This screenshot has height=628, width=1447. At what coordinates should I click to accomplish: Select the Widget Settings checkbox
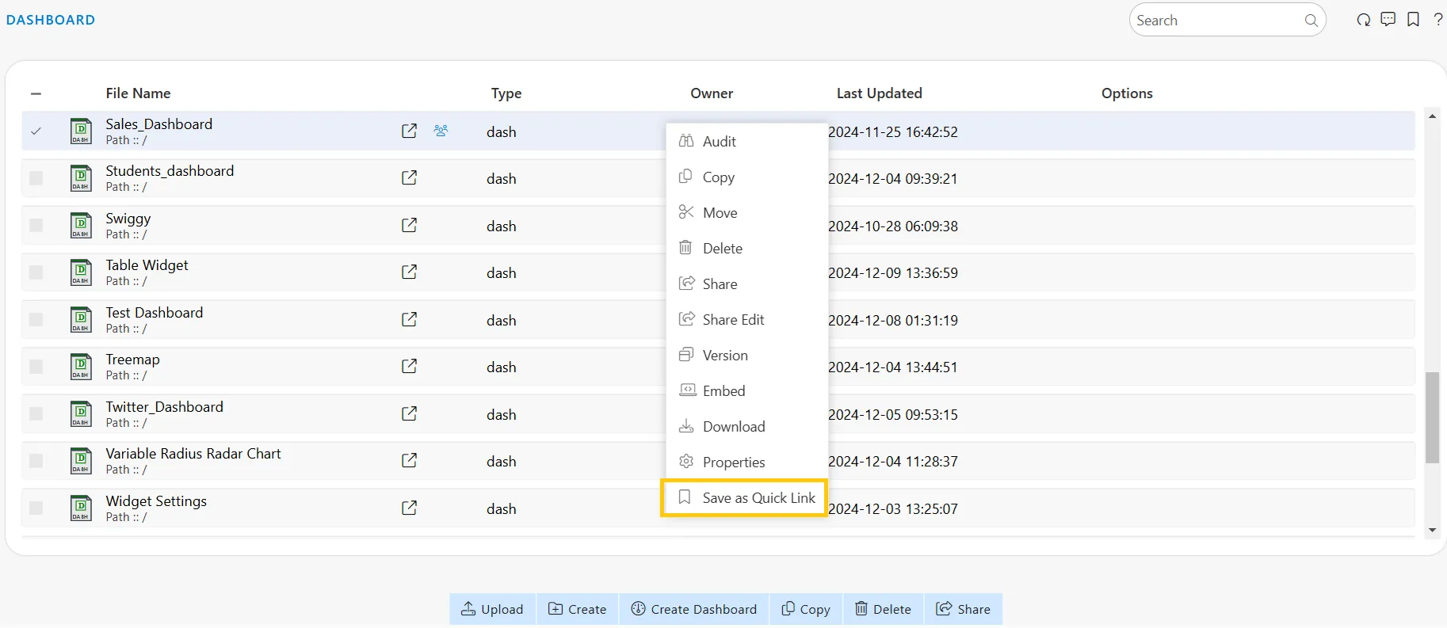[x=36, y=508]
